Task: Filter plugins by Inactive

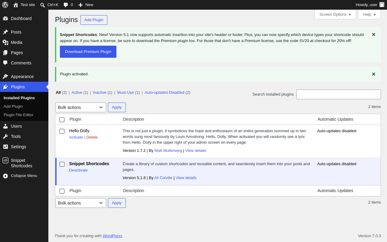Action: [x=99, y=92]
